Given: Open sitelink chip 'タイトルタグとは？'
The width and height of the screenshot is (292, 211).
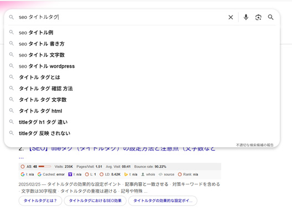Looking at the screenshot, I should tap(40, 200).
